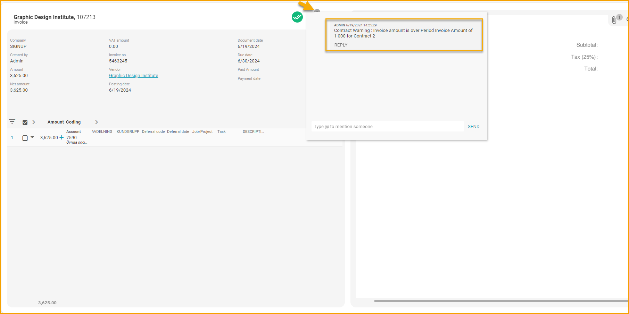
Task: Click the contract warning comment text
Action: (403, 33)
